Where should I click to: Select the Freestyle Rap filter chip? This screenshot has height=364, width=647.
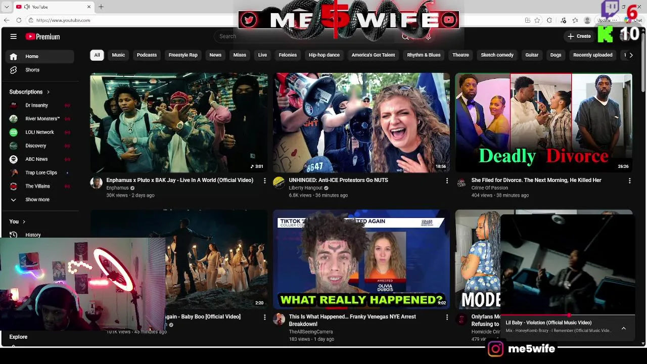coord(183,55)
